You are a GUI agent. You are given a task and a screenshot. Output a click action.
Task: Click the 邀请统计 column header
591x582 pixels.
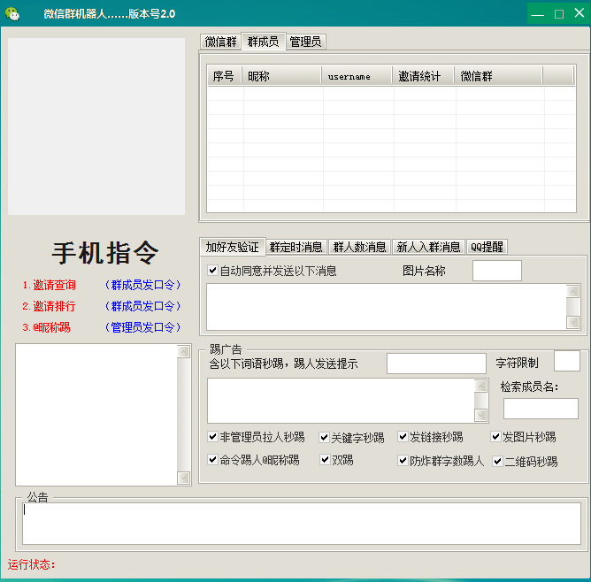[x=423, y=76]
